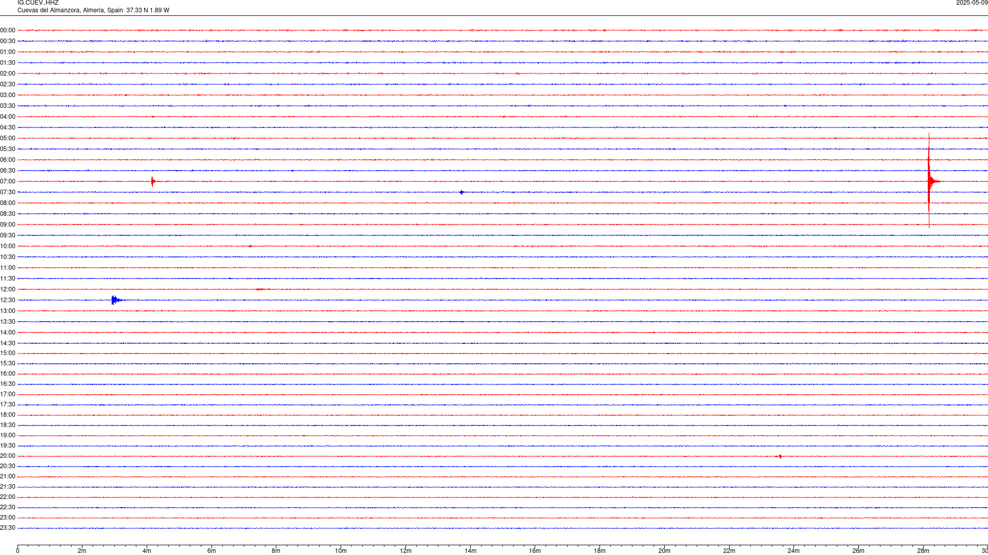Viewport: 988px width, 555px height.
Task: Select the 00:00 trace time label
Action: coord(8,30)
